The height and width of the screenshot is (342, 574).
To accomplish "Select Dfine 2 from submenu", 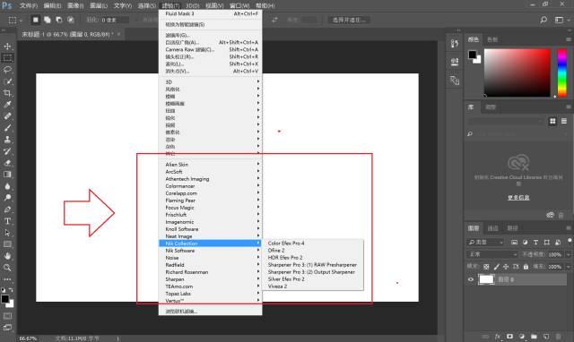I will tap(313, 251).
